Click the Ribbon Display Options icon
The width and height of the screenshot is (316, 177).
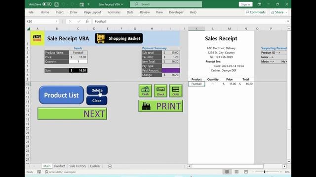click(x=259, y=4)
